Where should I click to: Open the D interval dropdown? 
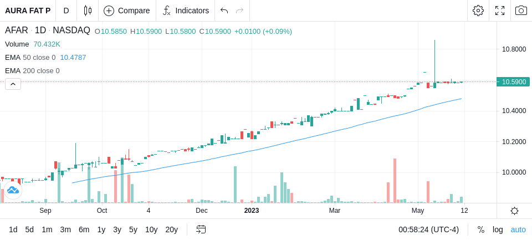click(66, 11)
